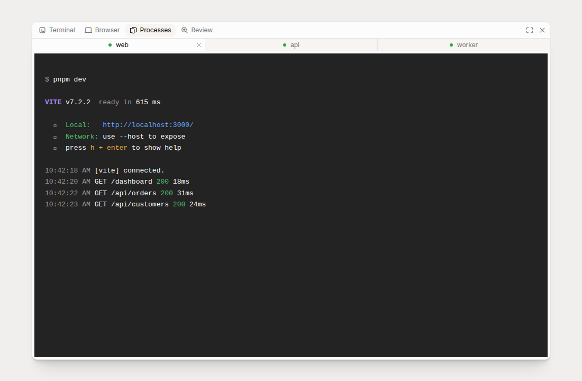Image resolution: width=582 pixels, height=381 pixels.
Task: Click the Browser window icon
Action: pos(88,30)
